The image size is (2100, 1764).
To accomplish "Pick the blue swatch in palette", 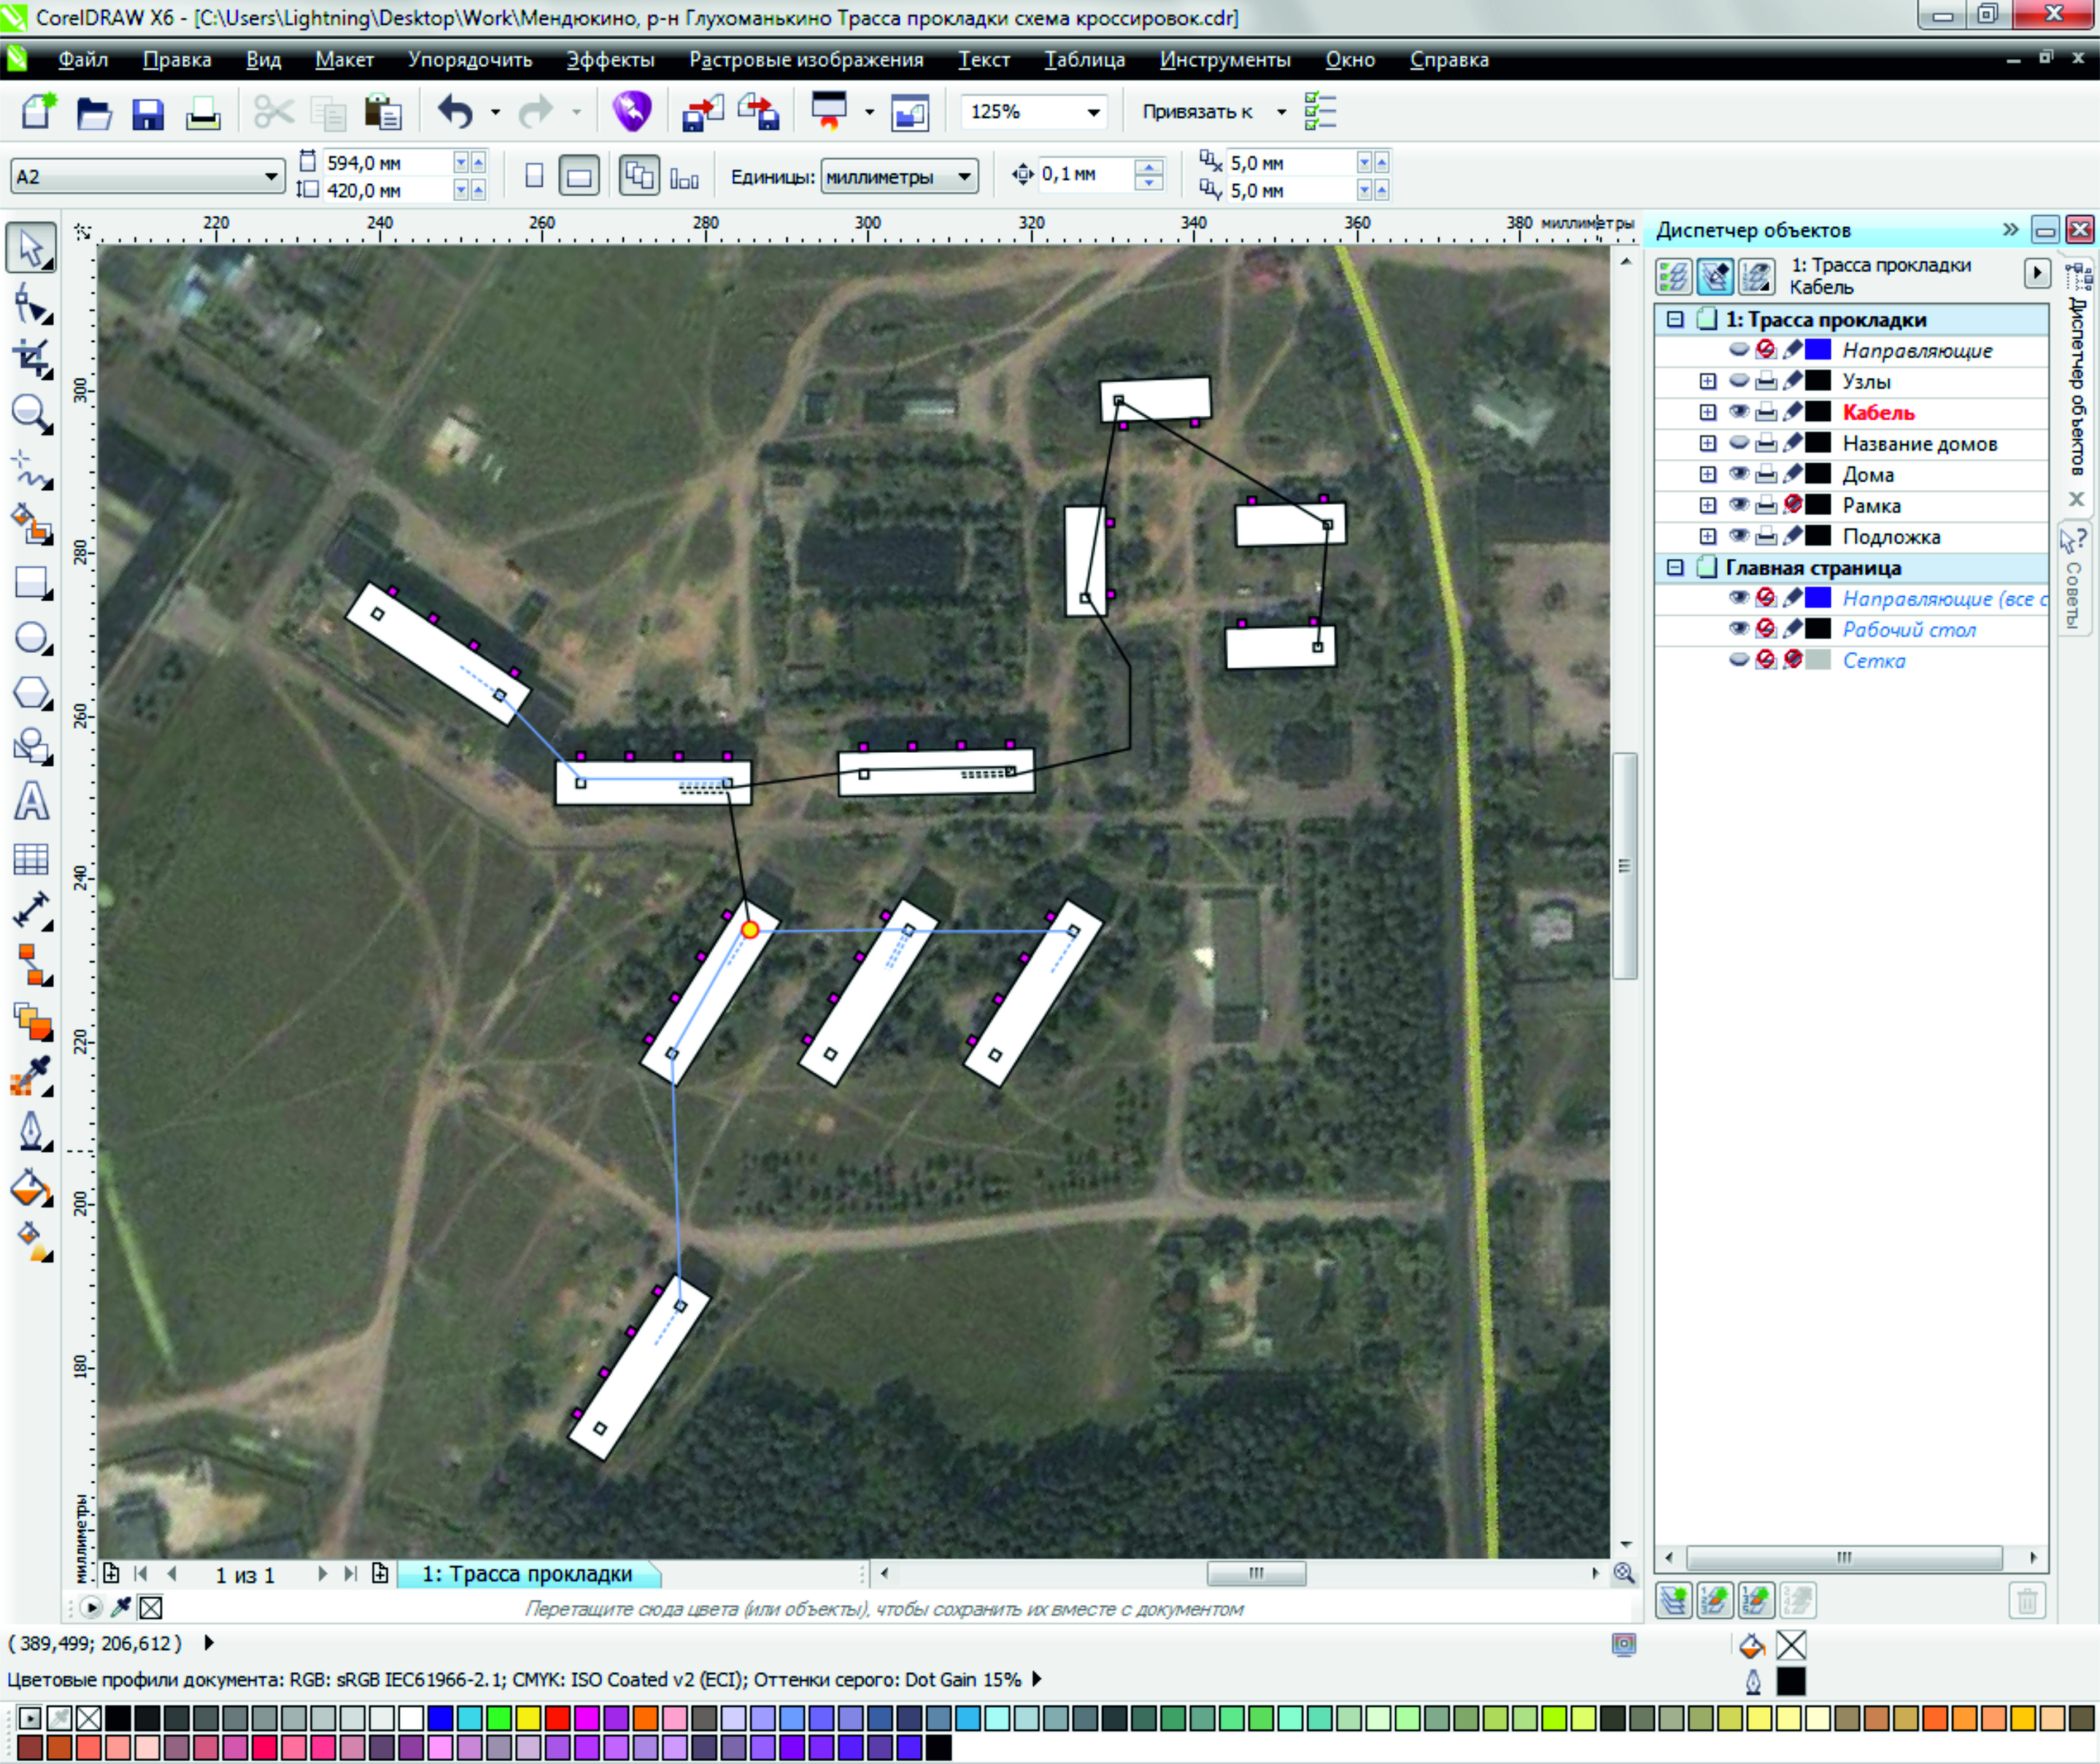I will [440, 1718].
